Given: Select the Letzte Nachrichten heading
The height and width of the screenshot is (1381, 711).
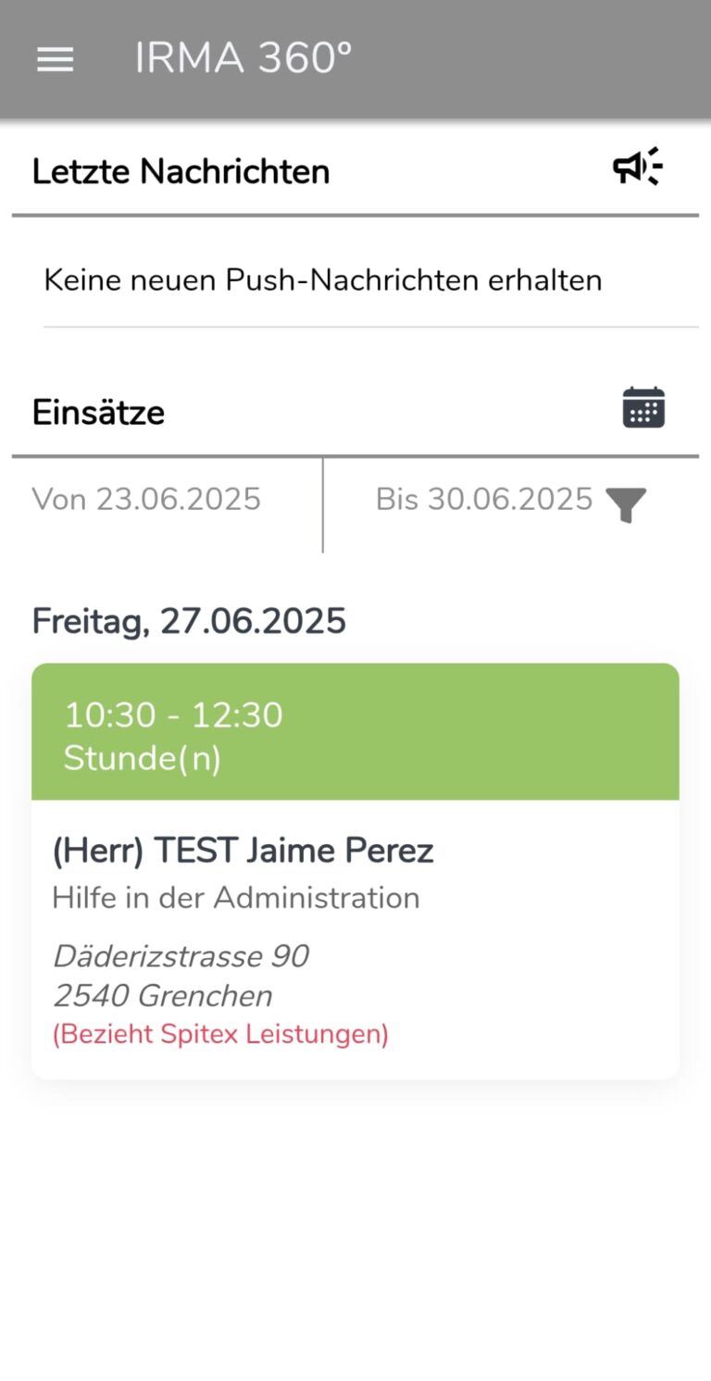Looking at the screenshot, I should [x=181, y=172].
